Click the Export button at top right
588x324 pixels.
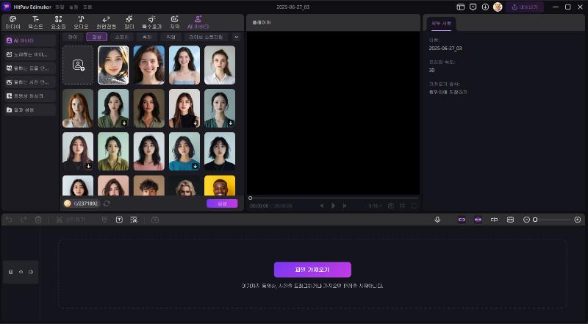click(525, 7)
